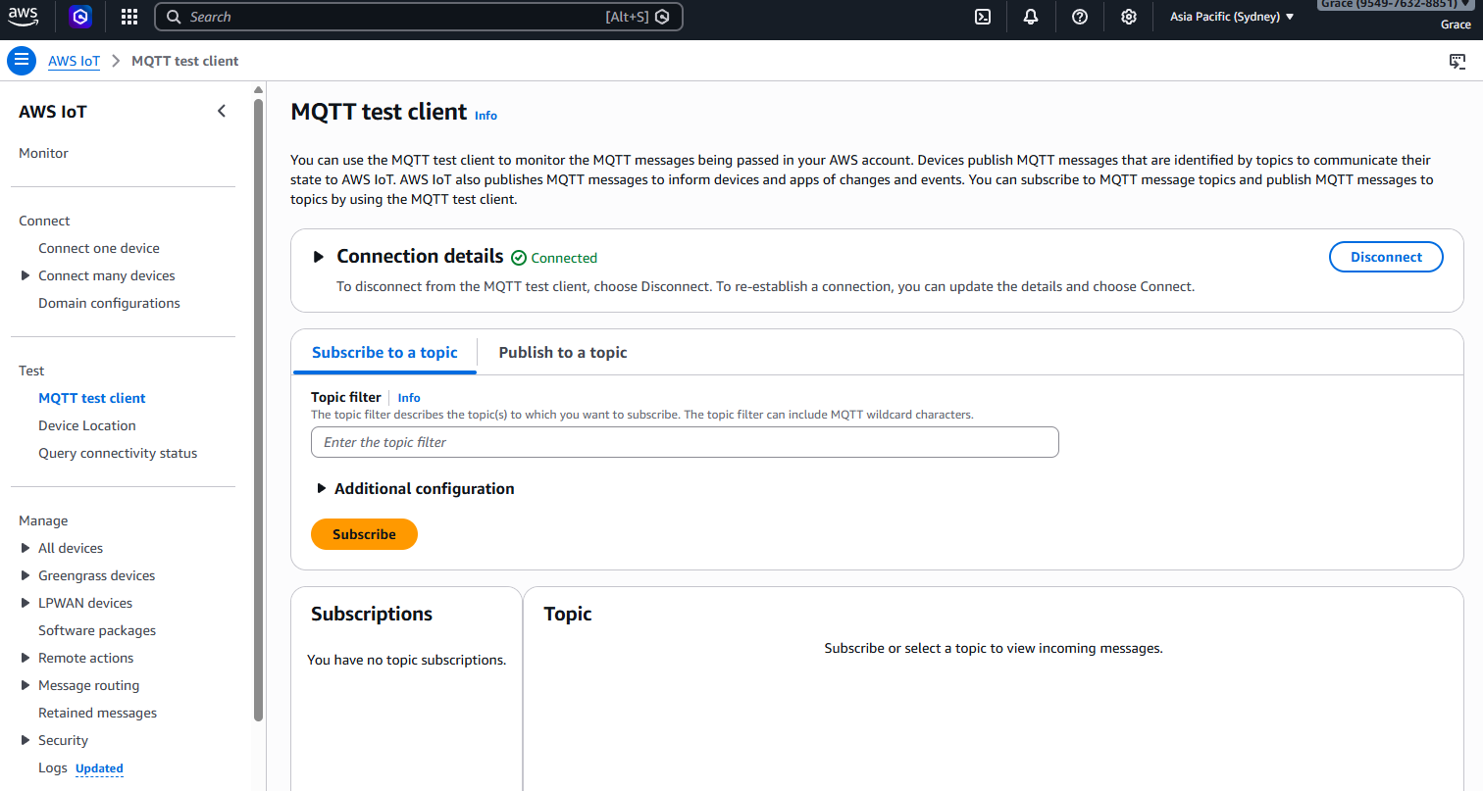Expand the Security navigation item
Image resolution: width=1483 pixels, height=791 pixels.
[26, 740]
